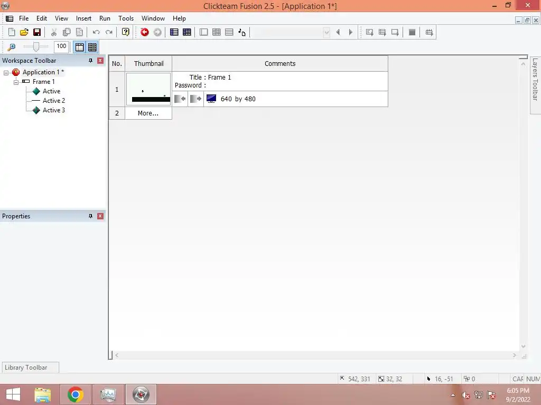This screenshot has width=541, height=405.
Task: Open the File menu
Action: tap(24, 18)
